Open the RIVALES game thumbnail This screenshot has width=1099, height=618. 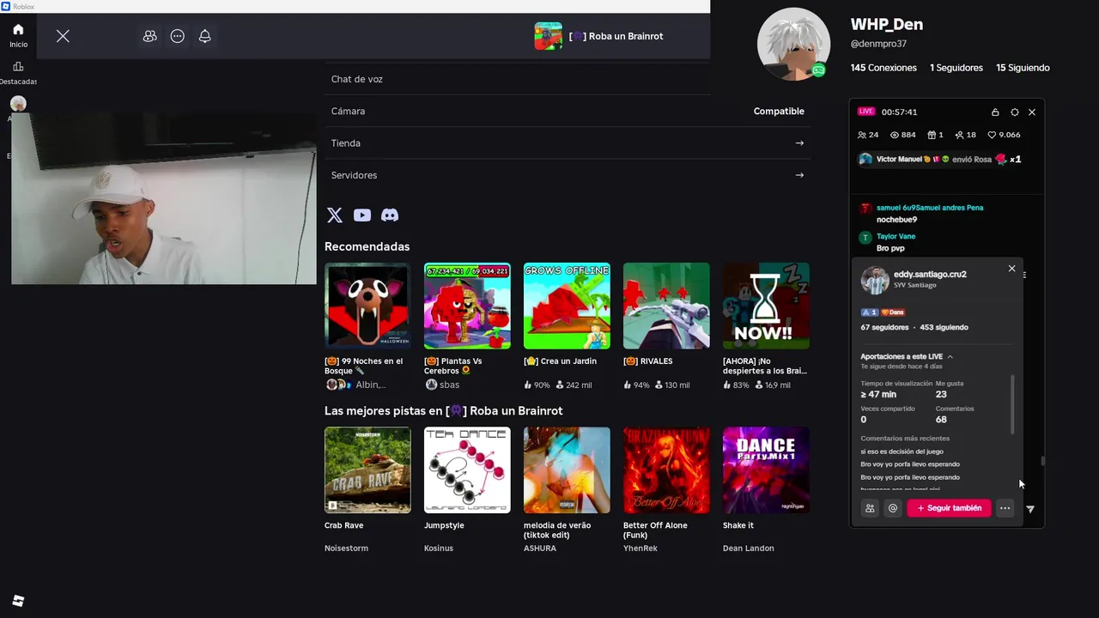click(666, 306)
